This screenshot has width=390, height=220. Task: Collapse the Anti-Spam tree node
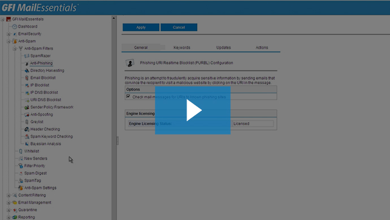pyautogui.click(x=8, y=41)
